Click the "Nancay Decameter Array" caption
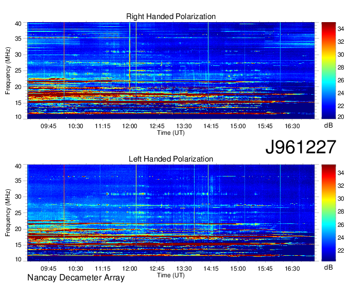 pyautogui.click(x=76, y=277)
